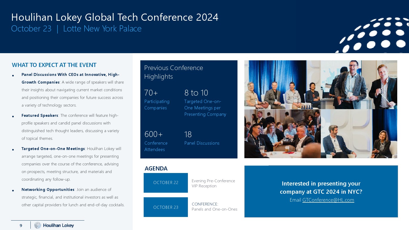Open the two laughing men photo
Image resolution: width=409 pixels, height=230 pixels.
[359, 85]
